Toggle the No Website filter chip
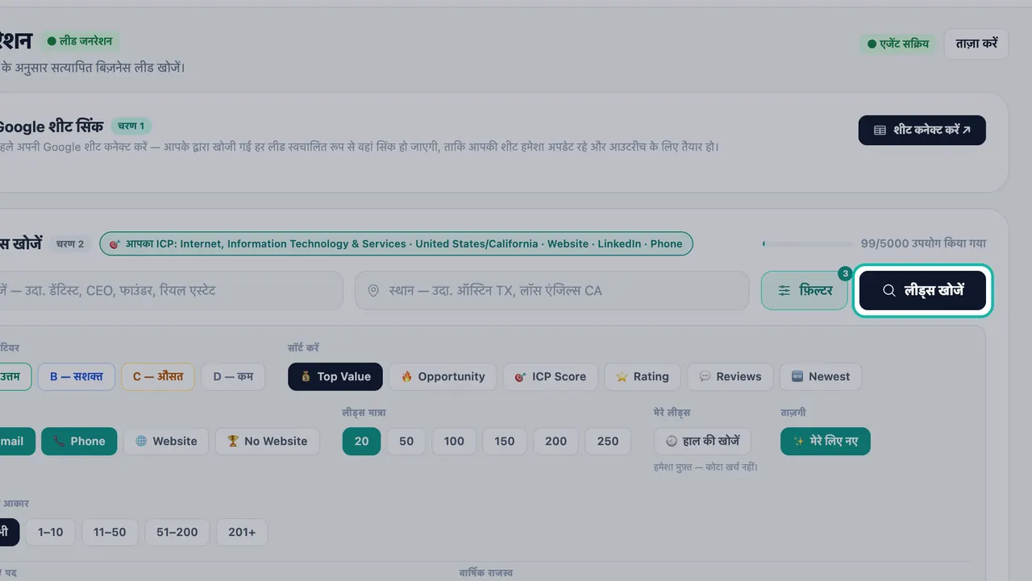1032x581 pixels. [267, 441]
